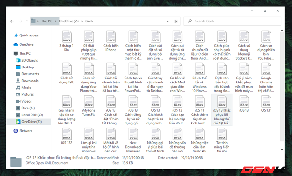The width and height of the screenshot is (292, 176).
Task: Click the scrollbar up arrow
Action: click(282, 30)
